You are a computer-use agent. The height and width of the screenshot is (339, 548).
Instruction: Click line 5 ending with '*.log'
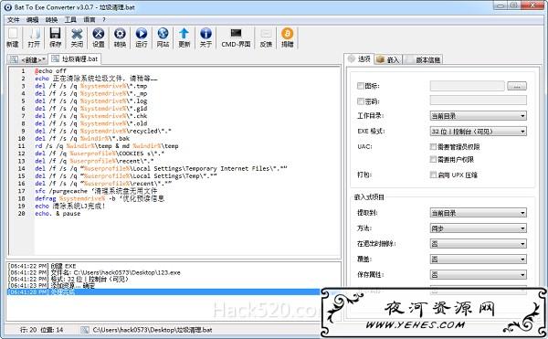tap(90, 101)
